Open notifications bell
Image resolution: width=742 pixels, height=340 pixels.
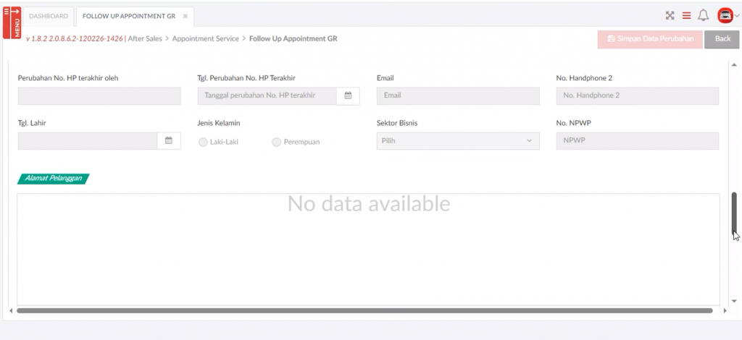[x=703, y=16]
